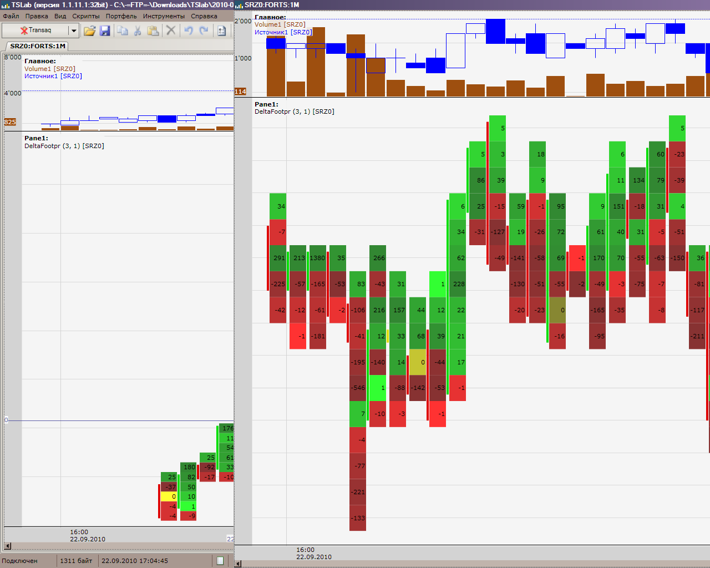Click the footprint cell showing -211
The width and height of the screenshot is (710, 568).
[x=697, y=336]
